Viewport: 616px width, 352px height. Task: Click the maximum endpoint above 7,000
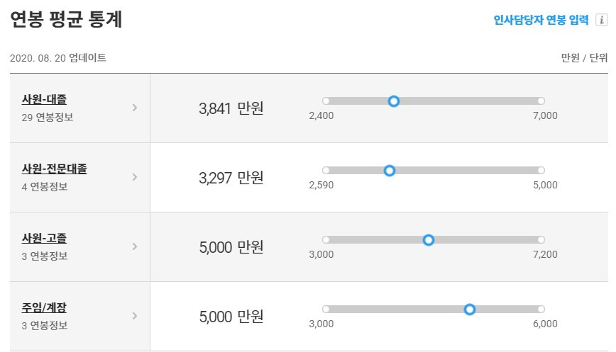pos(541,101)
